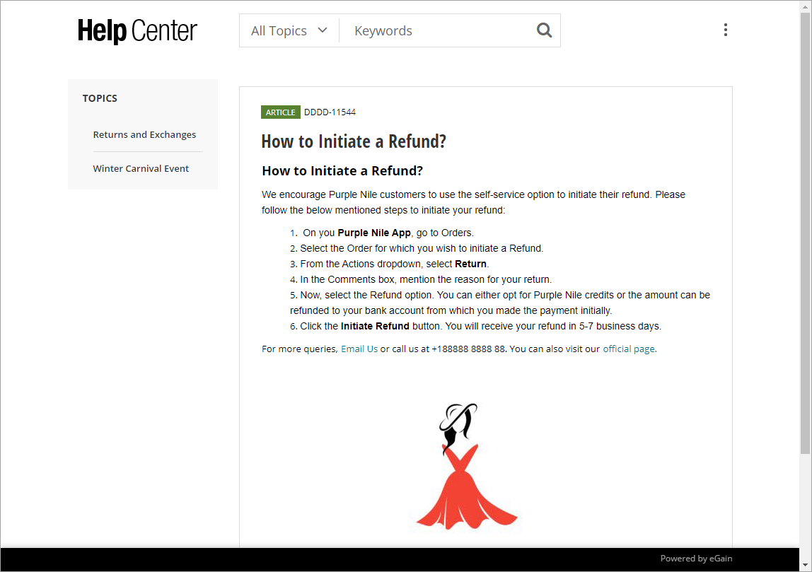This screenshot has width=812, height=572.
Task: Select the Returns and Exchanges topic
Action: (x=144, y=134)
